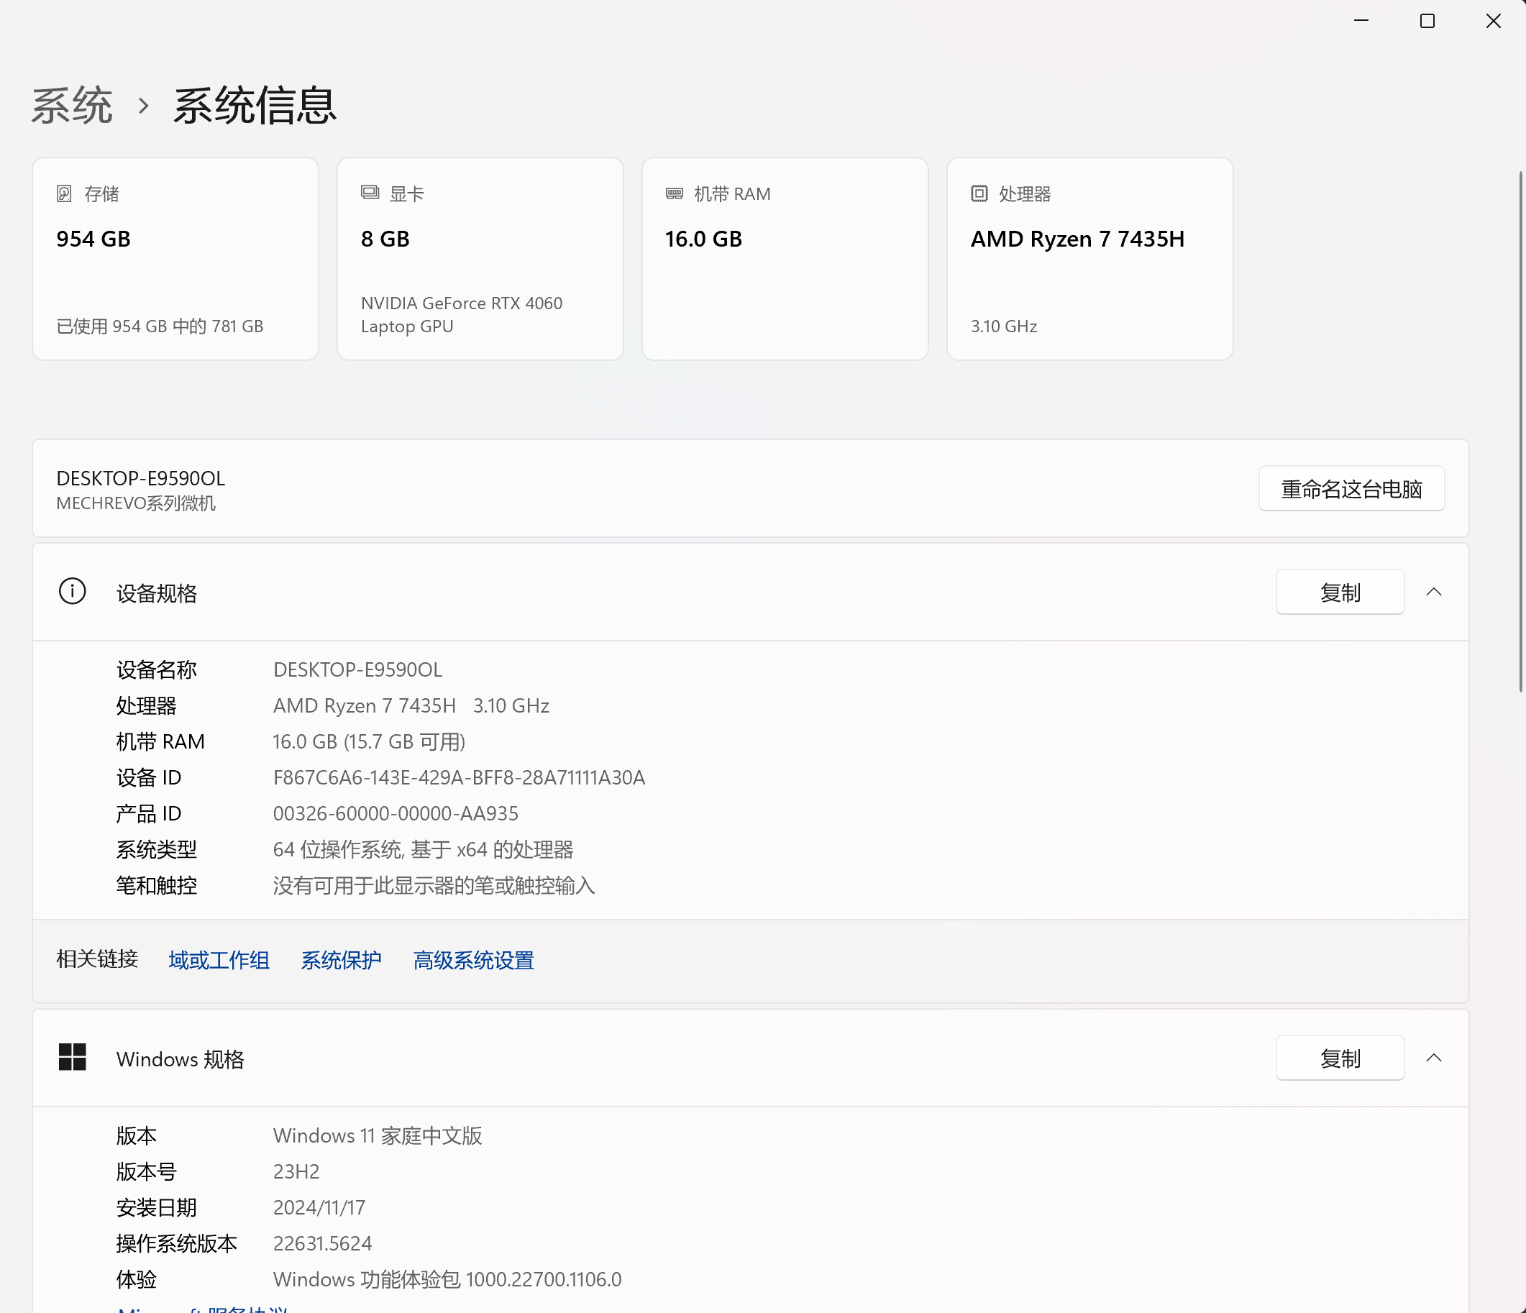Click the processor chip icon
Viewport: 1526px width, 1313px height.
[x=979, y=193]
